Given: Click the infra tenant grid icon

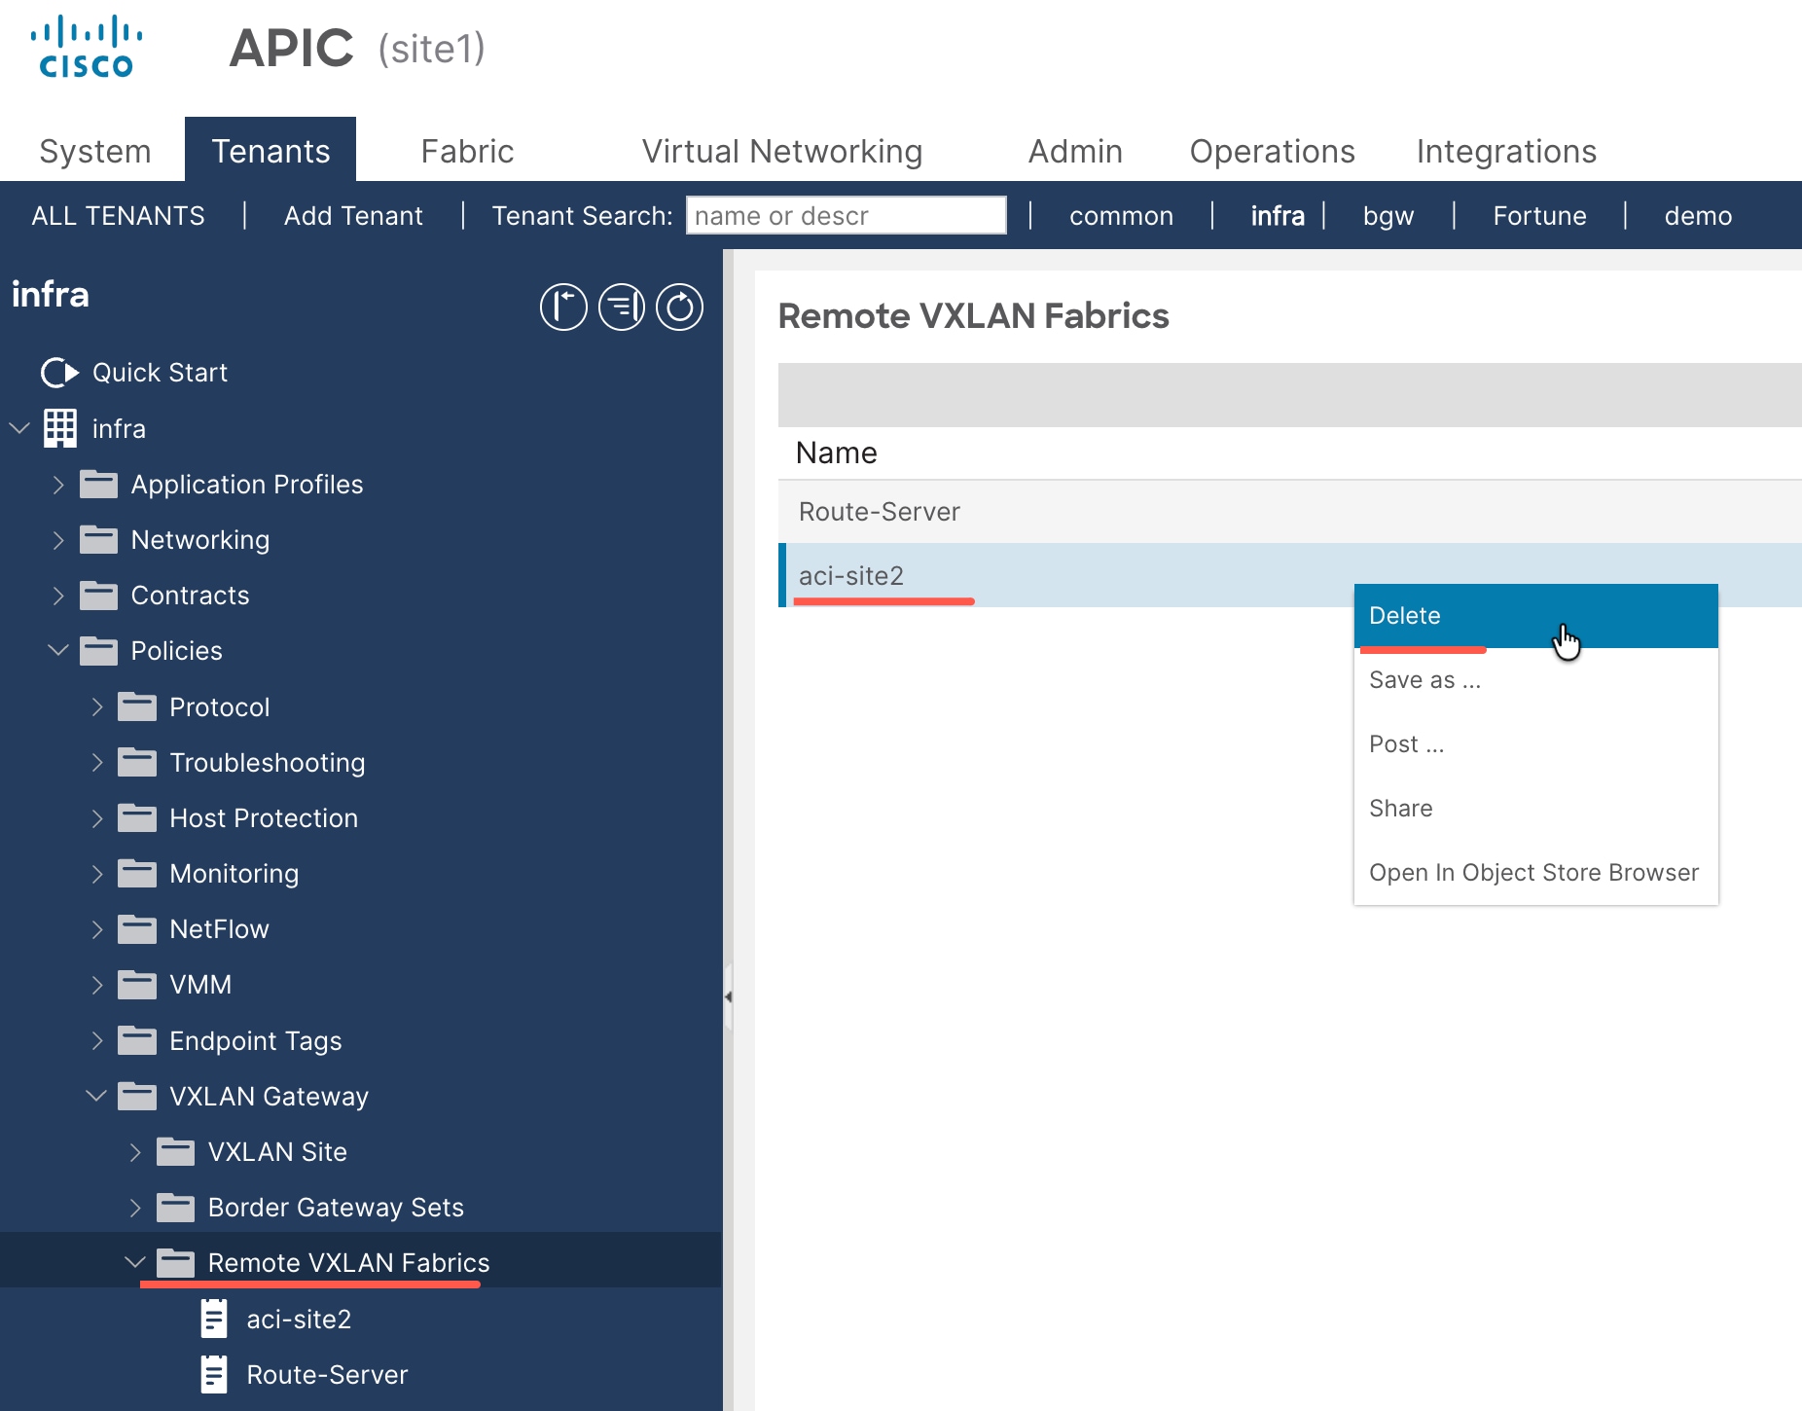Looking at the screenshot, I should coord(60,428).
